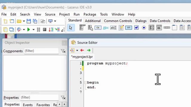Switch to the Dialogs palette tab
191x107 pixels.
(x=141, y=21)
